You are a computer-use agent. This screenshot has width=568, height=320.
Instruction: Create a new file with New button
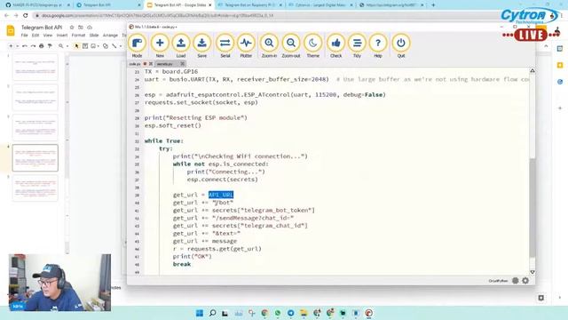[160, 45]
